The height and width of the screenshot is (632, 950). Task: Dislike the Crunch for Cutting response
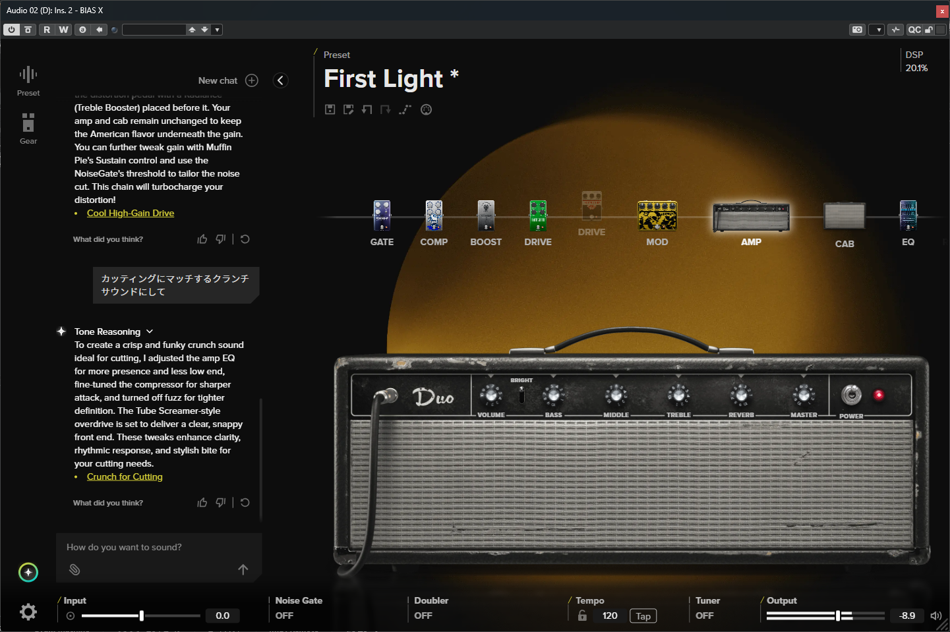pos(221,503)
